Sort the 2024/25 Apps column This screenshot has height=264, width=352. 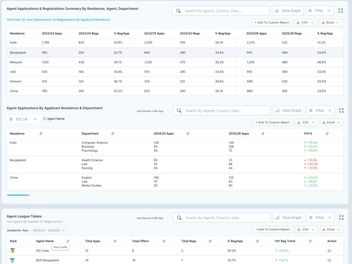[x=188, y=133]
